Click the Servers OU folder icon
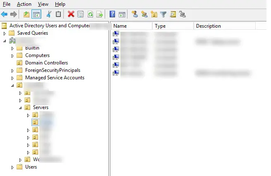 click(x=27, y=107)
